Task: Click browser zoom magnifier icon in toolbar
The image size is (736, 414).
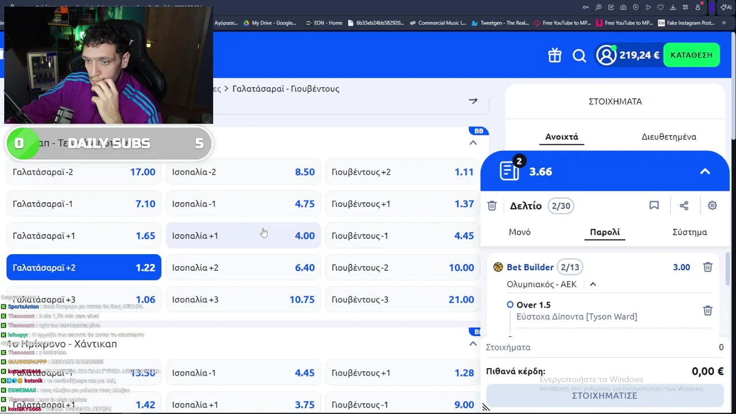Action: [x=599, y=7]
